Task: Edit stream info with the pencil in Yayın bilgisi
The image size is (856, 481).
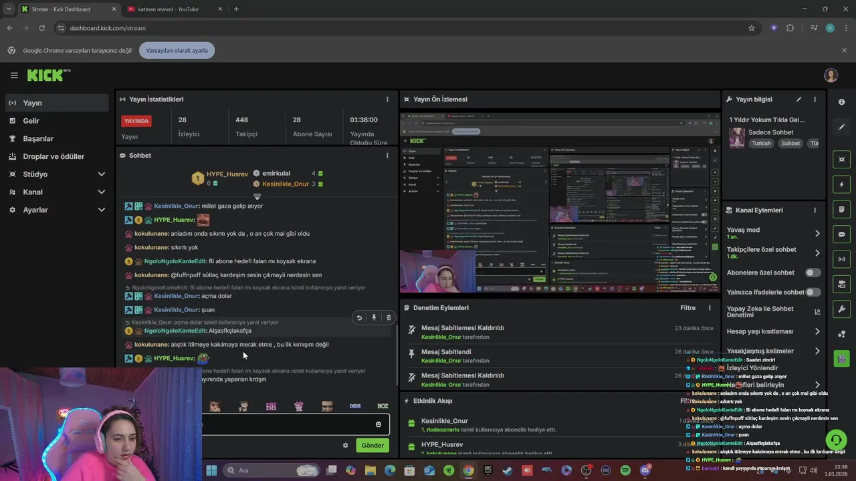Action: (x=798, y=100)
